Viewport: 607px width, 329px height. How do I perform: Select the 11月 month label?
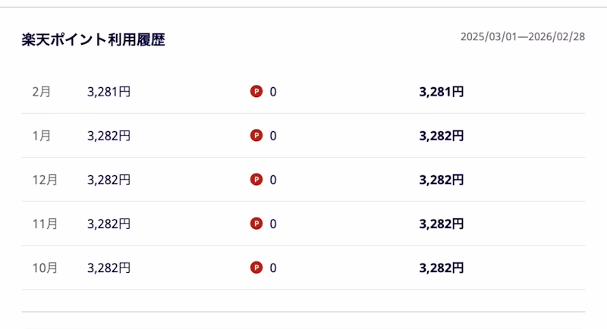(x=45, y=224)
